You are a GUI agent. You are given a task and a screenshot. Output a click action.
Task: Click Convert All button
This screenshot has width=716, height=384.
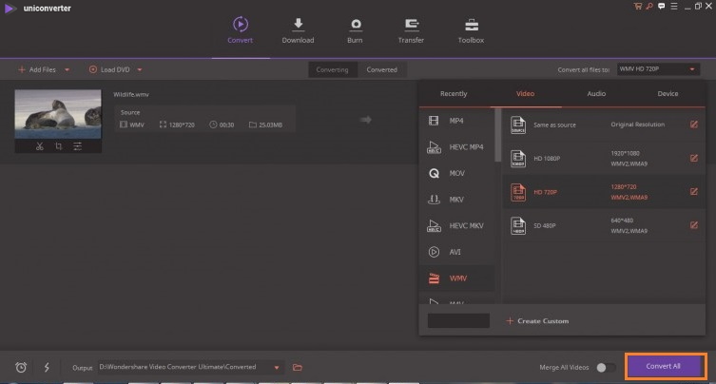coord(663,366)
